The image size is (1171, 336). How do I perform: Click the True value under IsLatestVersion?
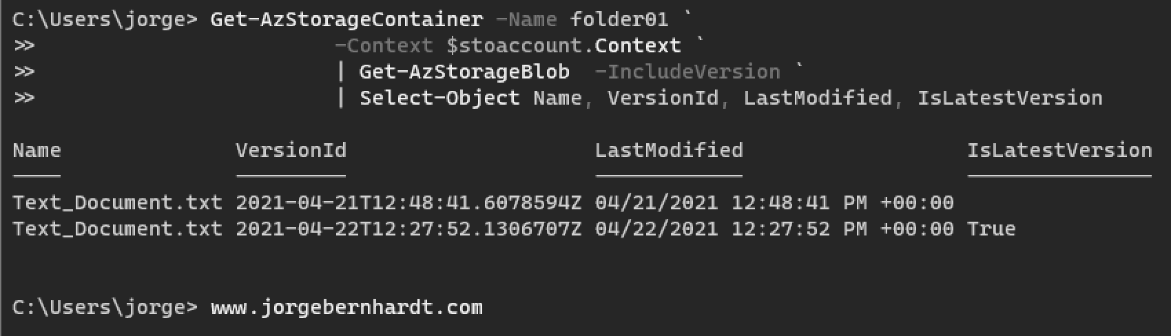[991, 229]
